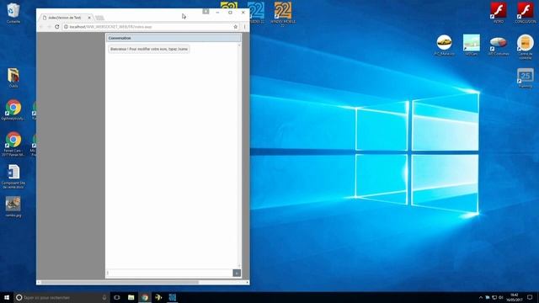Open the WD Costumes desktop shortcut
Image resolution: width=539 pixels, height=303 pixels.
tap(499, 46)
